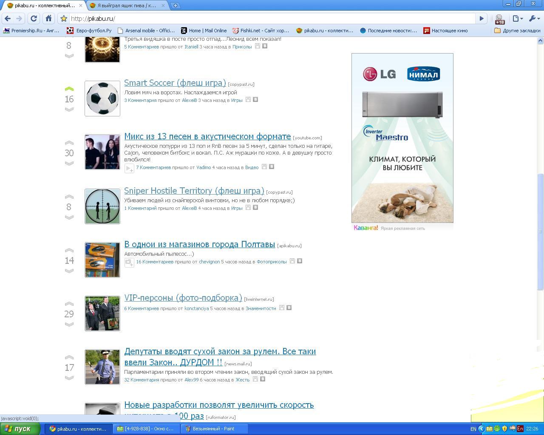544x435 pixels.
Task: Open the page menu dropdown
Action: [517, 19]
